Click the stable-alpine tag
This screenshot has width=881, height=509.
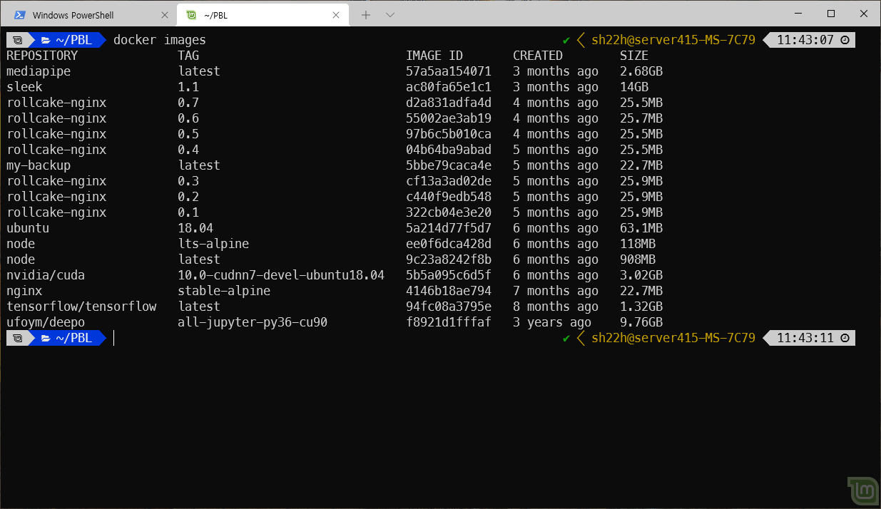(x=224, y=291)
